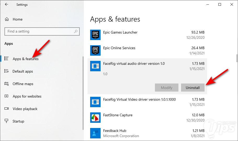238x141 pixels.
Task: Close the Settings window
Action: click(232, 4)
